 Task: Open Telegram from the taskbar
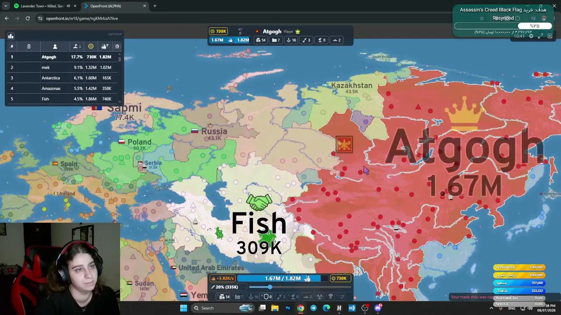313,308
